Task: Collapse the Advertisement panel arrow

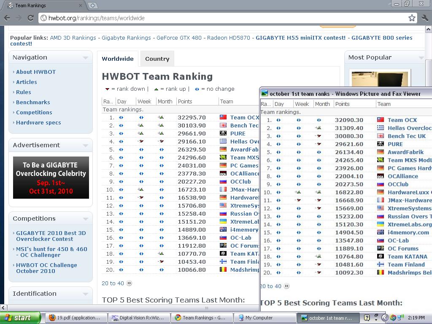Action: pyautogui.click(x=86, y=146)
